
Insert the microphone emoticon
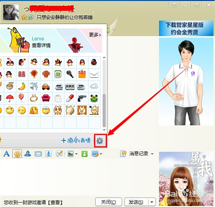[x=70, y=74]
